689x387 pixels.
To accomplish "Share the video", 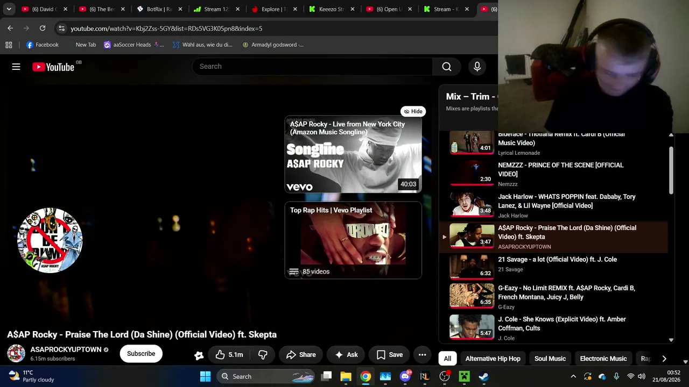I will [301, 355].
